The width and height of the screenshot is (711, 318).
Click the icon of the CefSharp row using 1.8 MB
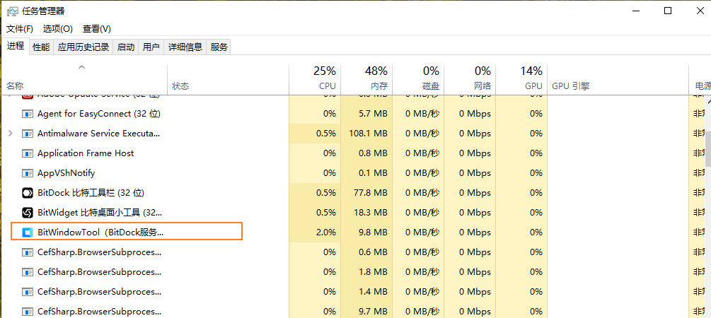point(28,272)
